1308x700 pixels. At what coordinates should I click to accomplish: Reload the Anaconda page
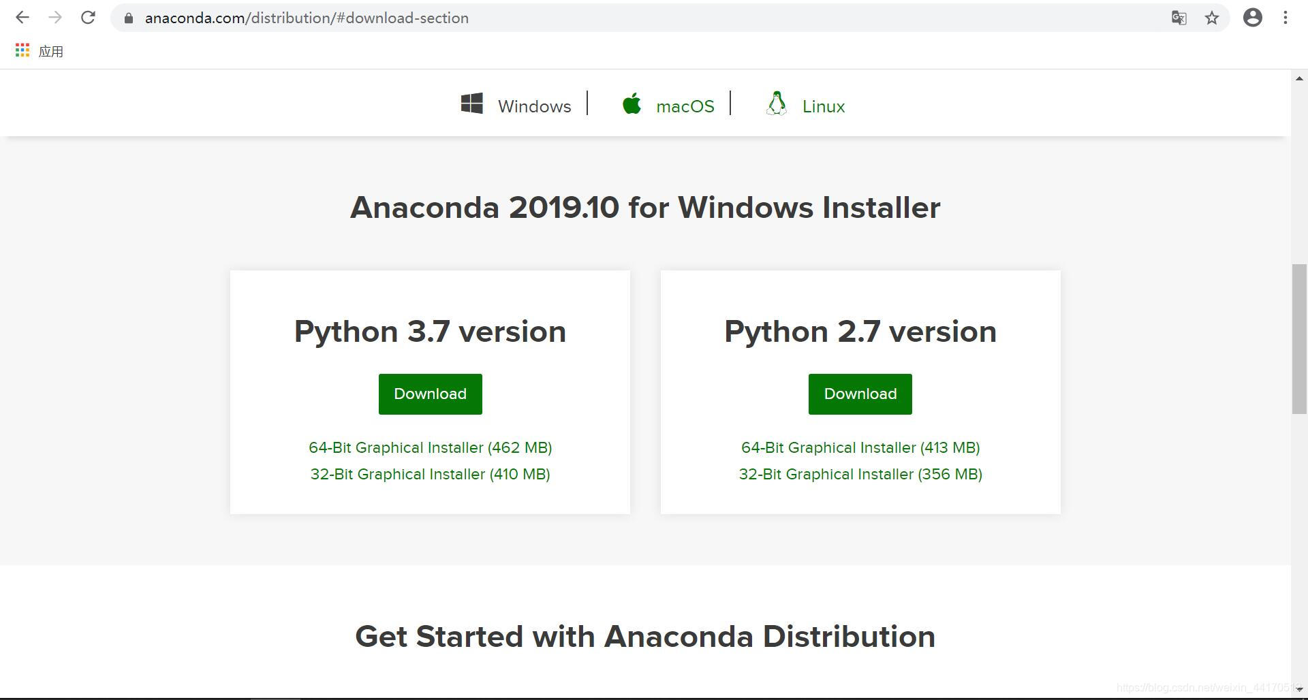(88, 18)
